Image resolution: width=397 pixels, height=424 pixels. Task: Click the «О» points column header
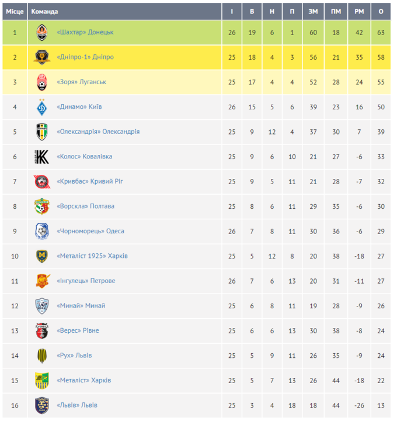coord(381,12)
